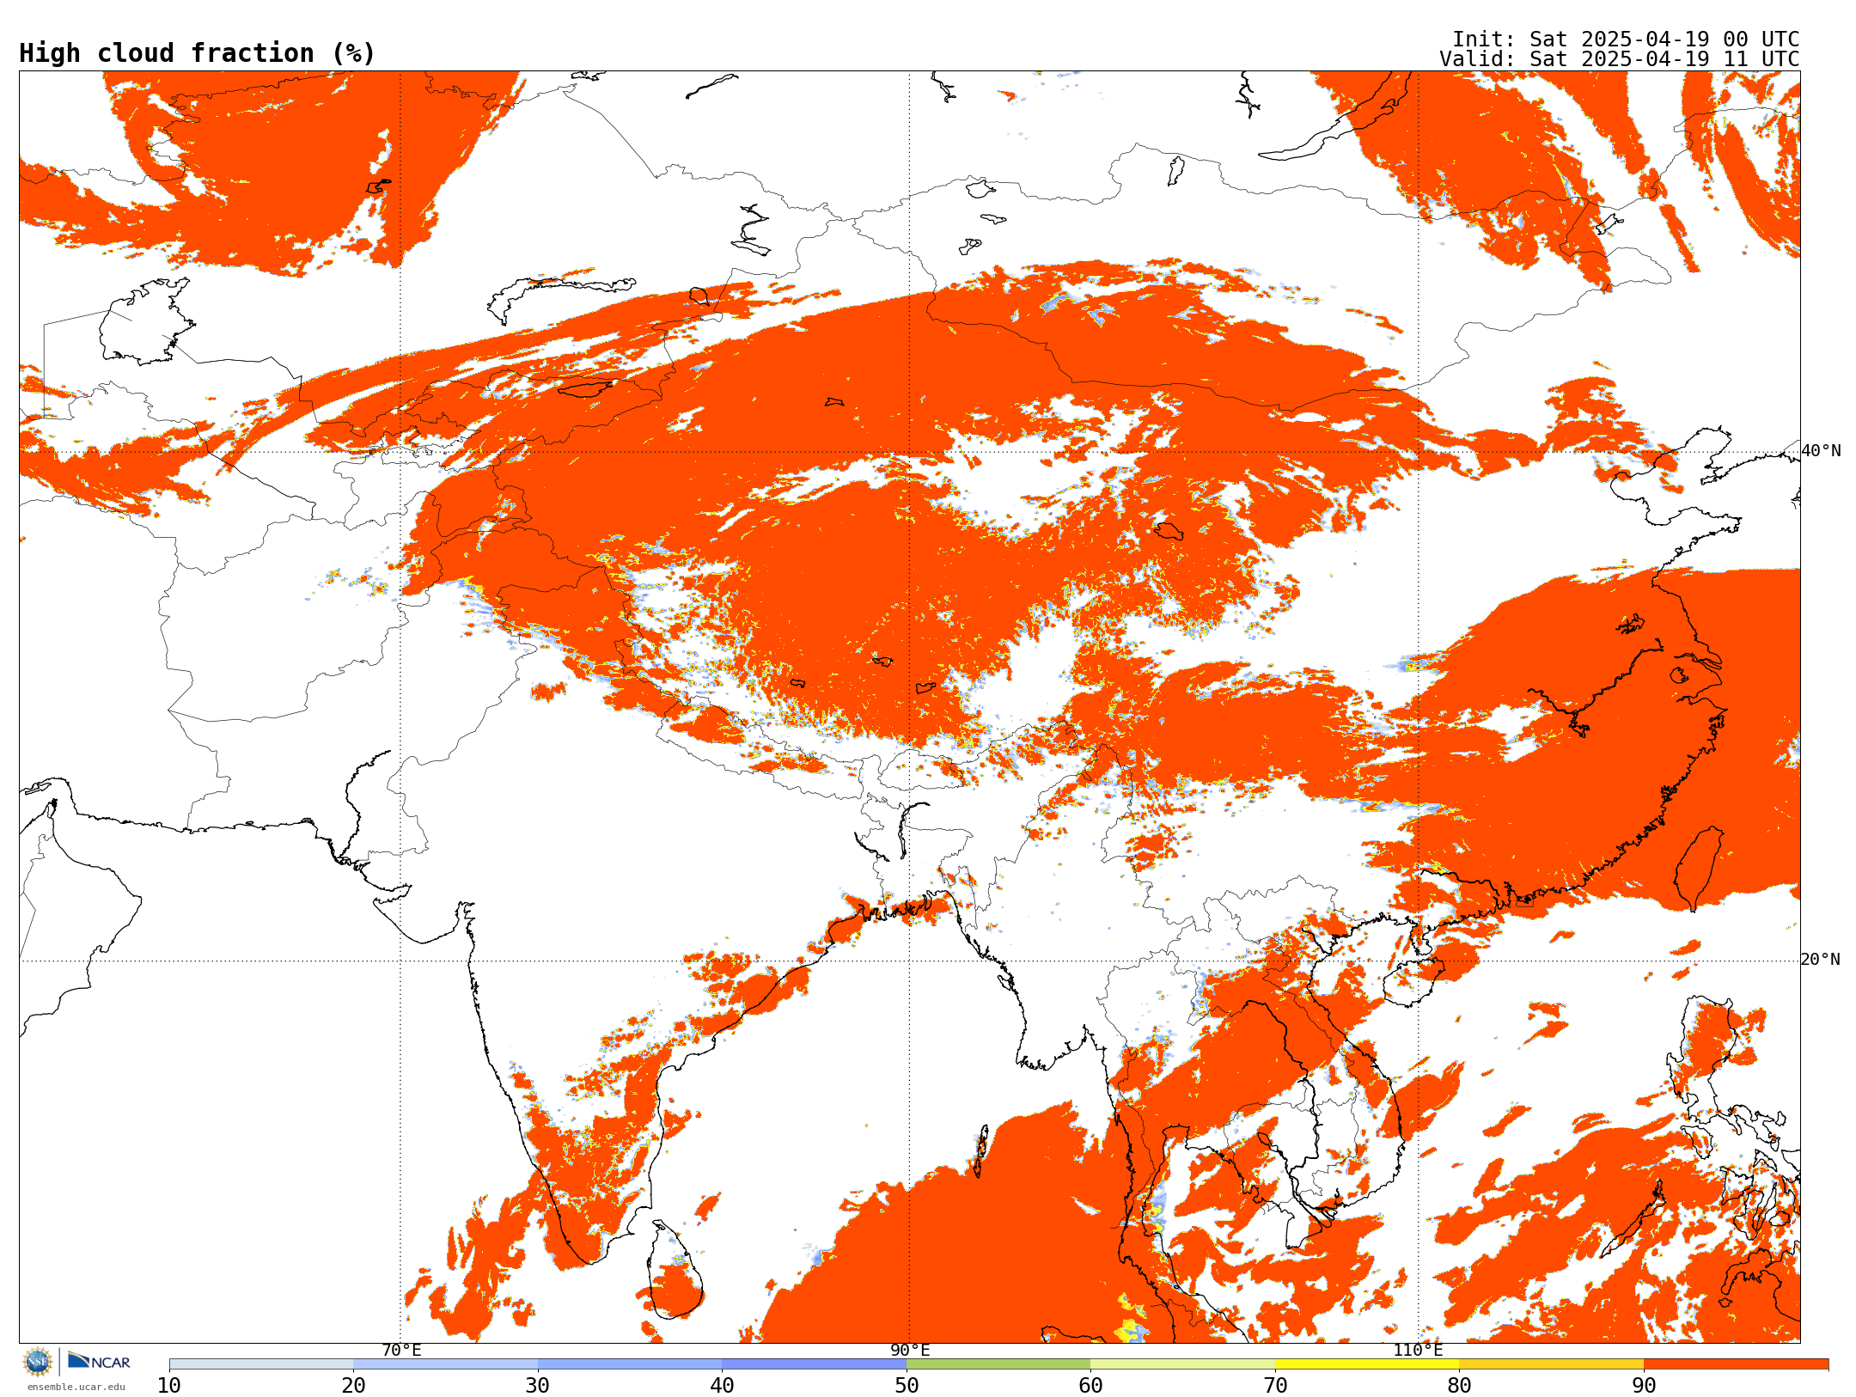
Task: Click the colorbar tick label 80
Action: coord(1459,1385)
